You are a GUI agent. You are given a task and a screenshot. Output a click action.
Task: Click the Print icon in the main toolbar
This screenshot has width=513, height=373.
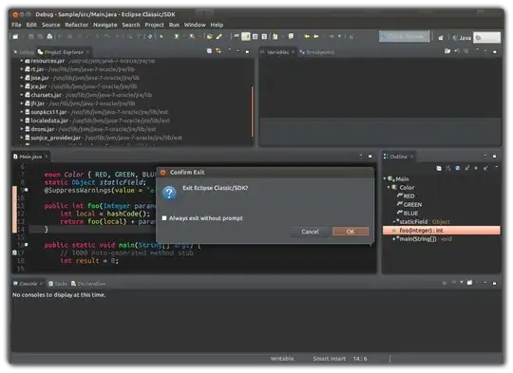click(x=49, y=37)
